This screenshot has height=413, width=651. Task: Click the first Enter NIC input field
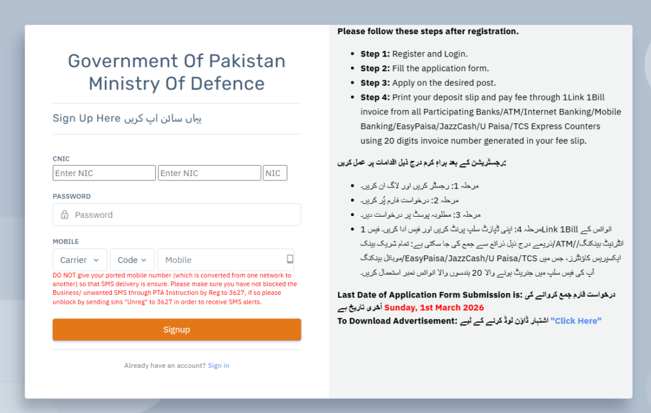(104, 172)
